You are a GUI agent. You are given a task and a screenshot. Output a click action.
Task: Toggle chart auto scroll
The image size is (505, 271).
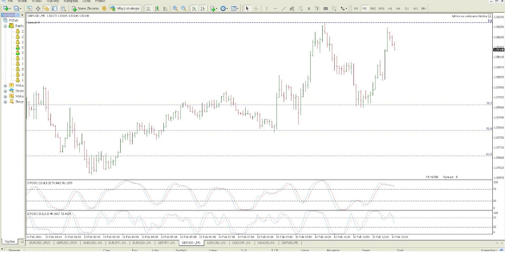(x=194, y=9)
